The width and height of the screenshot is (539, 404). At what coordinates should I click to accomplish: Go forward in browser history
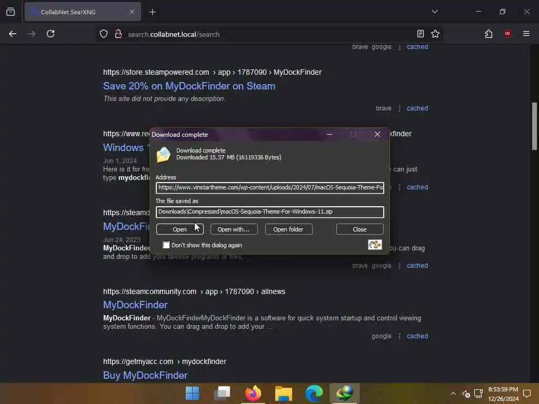[x=32, y=34]
